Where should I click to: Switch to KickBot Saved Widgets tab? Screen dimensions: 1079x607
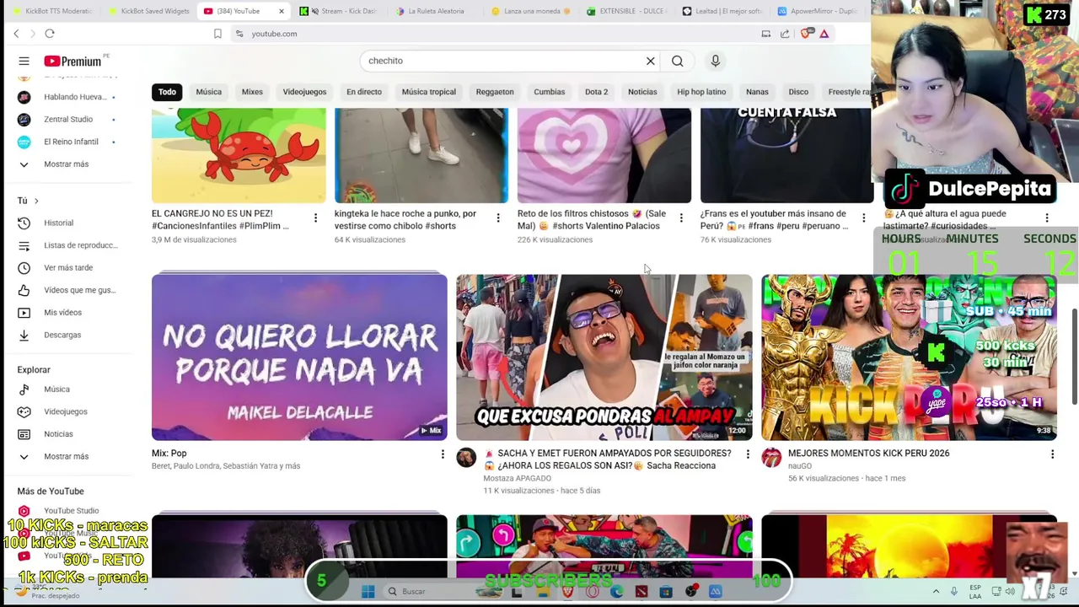pyautogui.click(x=149, y=11)
